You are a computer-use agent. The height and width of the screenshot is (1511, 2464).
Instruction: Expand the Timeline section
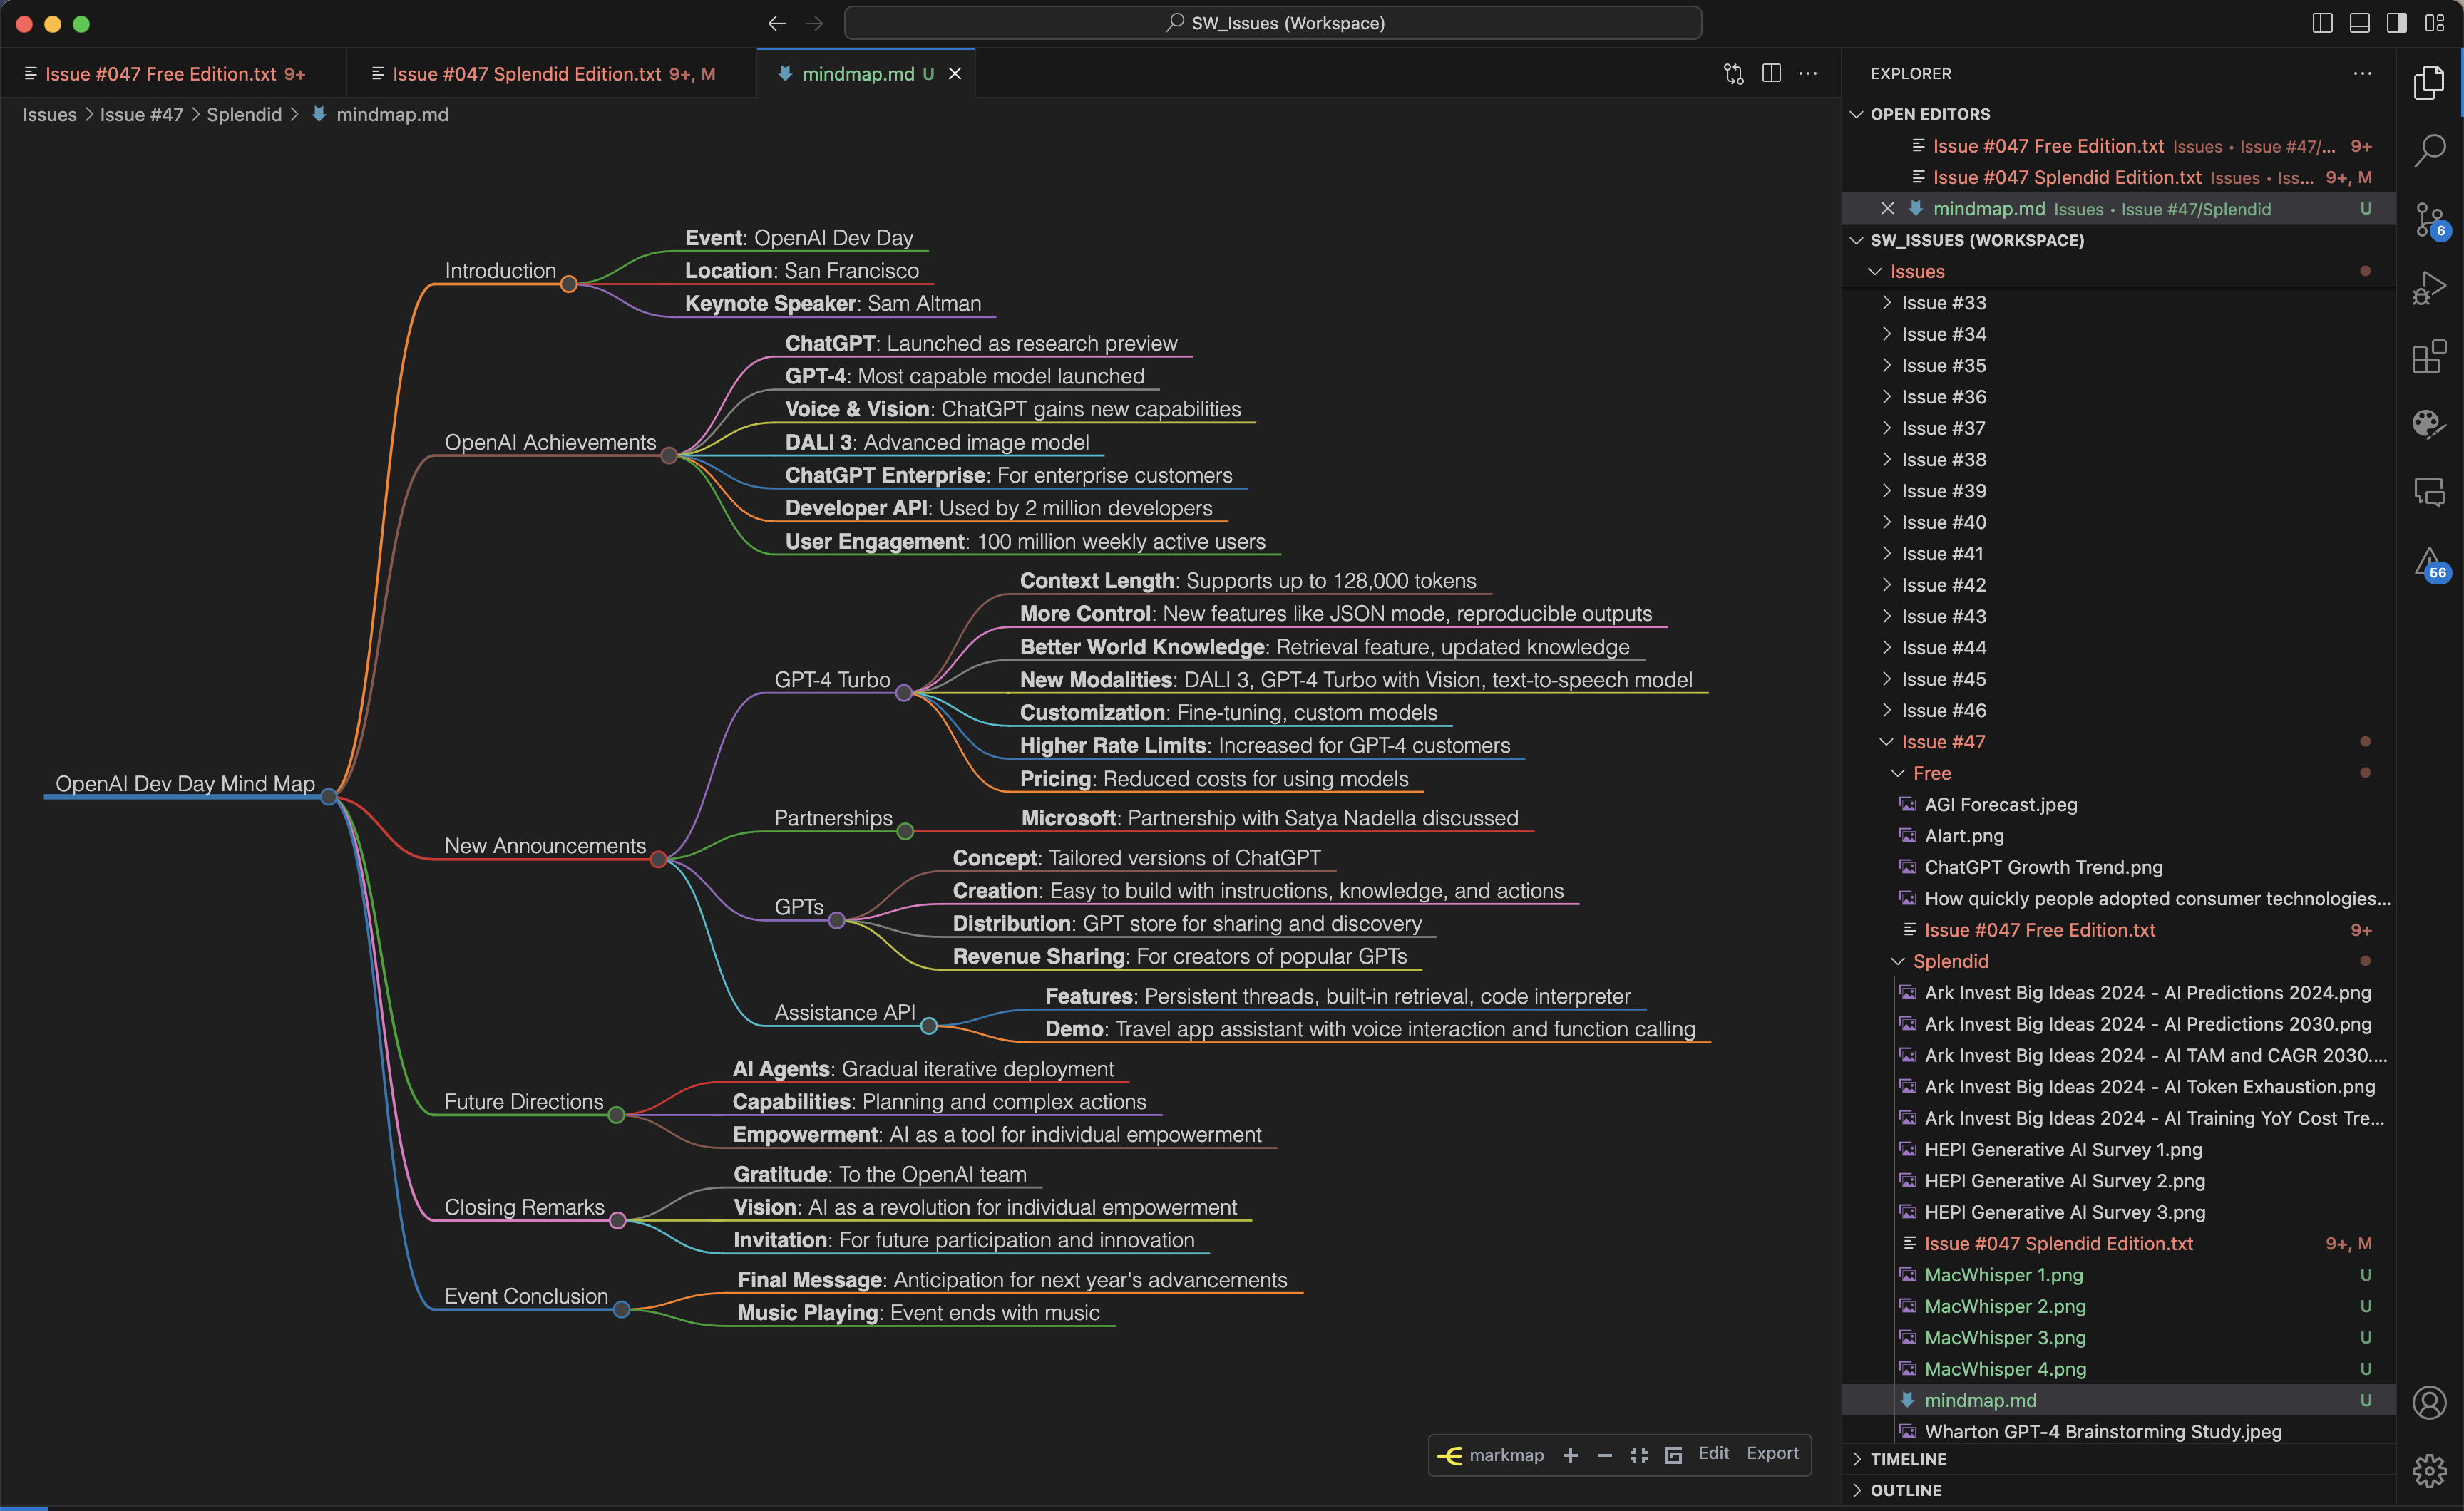2118,1459
